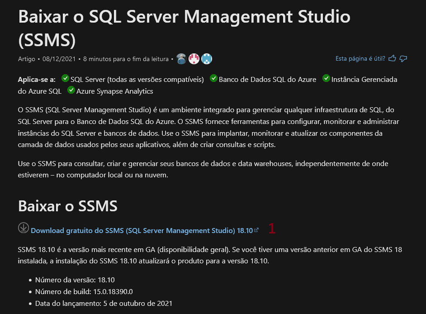
Task: Open the Download gratuito do SSMS 18.10 link
Action: coord(142,231)
